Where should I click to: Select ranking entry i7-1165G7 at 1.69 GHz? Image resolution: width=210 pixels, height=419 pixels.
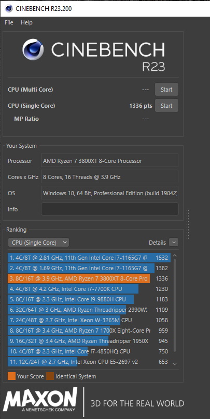pyautogui.click(x=89, y=268)
